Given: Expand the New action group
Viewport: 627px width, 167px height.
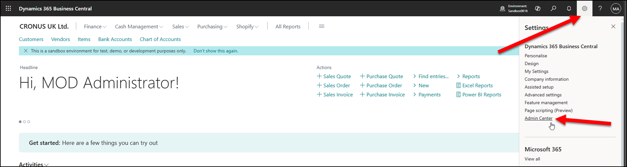Looking at the screenshot, I should (421, 85).
